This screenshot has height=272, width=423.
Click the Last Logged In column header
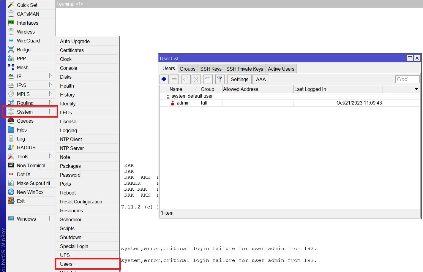point(338,89)
